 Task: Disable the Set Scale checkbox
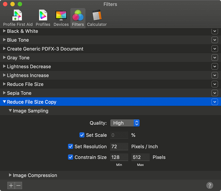coord(82,135)
